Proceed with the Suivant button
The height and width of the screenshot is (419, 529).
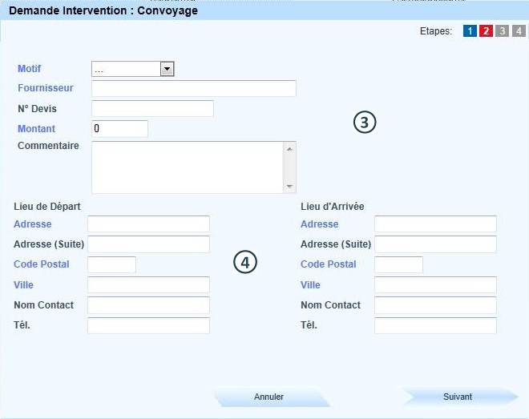[x=458, y=397]
